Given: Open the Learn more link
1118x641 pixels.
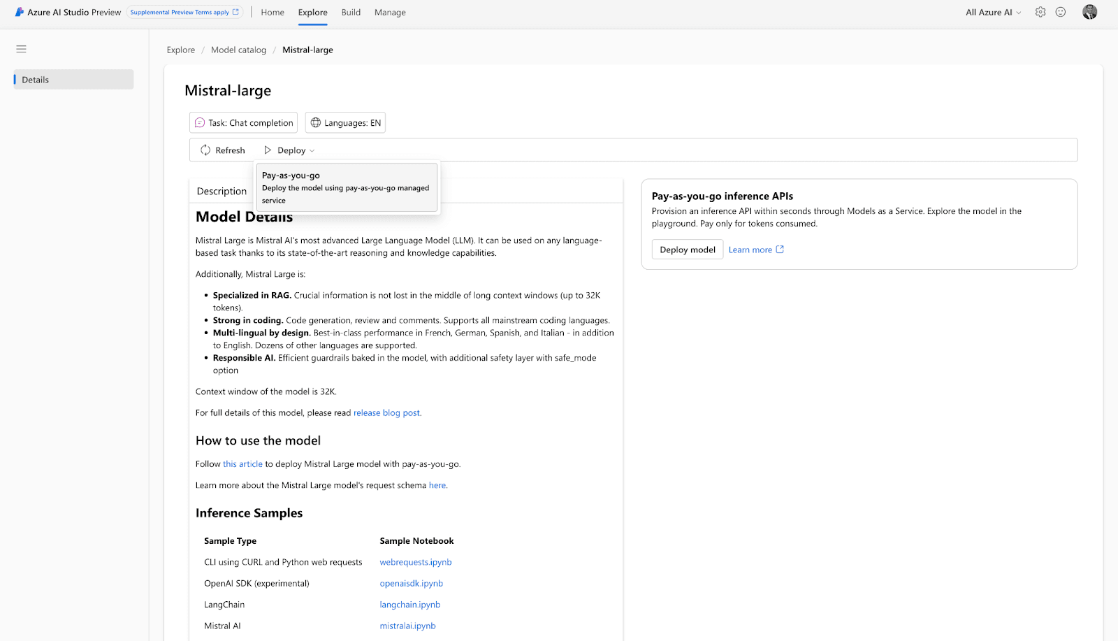Looking at the screenshot, I should tap(750, 250).
